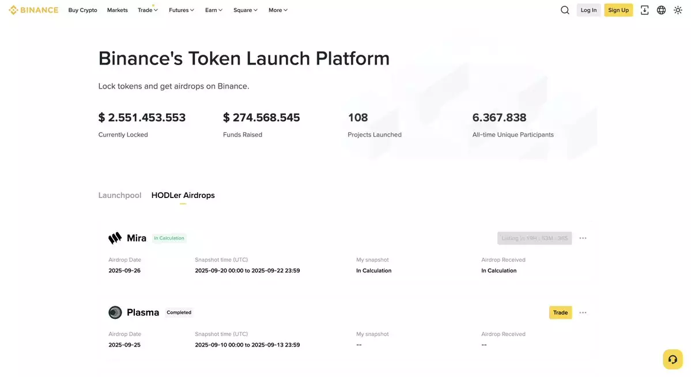Click the Mira project name
Viewport: 691px width, 377px height.
pyautogui.click(x=137, y=238)
